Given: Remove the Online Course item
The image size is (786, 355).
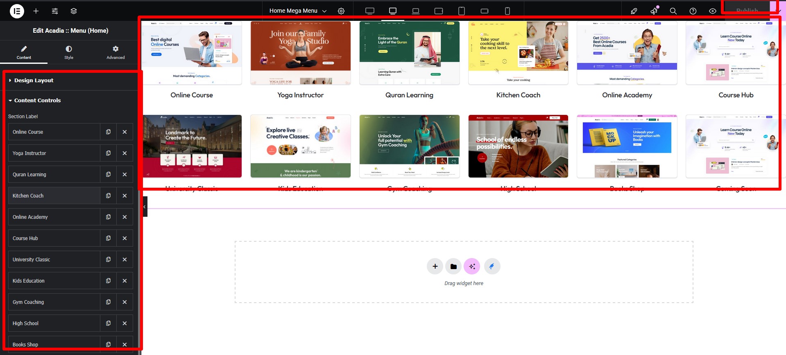Looking at the screenshot, I should [125, 132].
